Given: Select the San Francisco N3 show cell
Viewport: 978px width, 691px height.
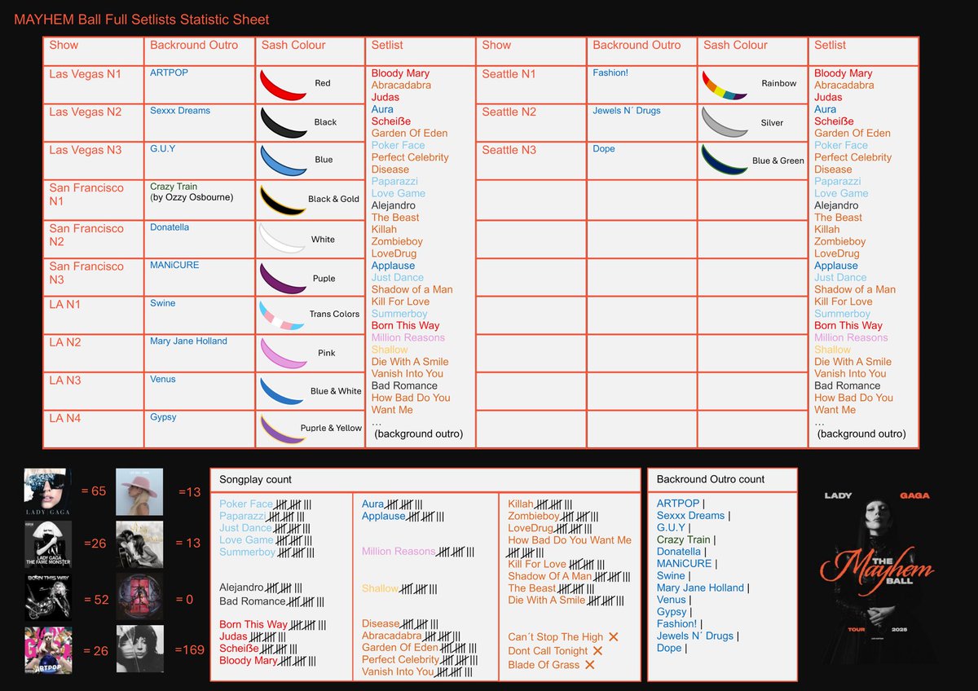Looking at the screenshot, I should pyautogui.click(x=94, y=277).
